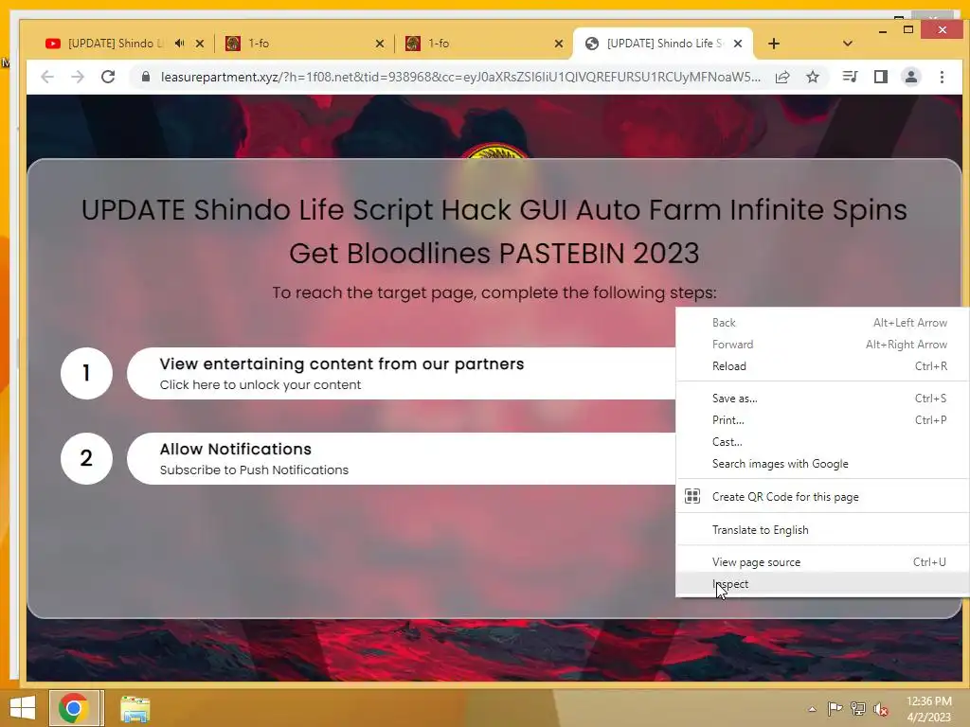970x727 pixels.
Task: Open the side panel icon
Action: 880,77
